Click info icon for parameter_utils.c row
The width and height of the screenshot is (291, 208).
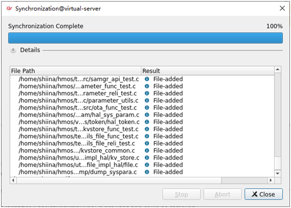147,101
